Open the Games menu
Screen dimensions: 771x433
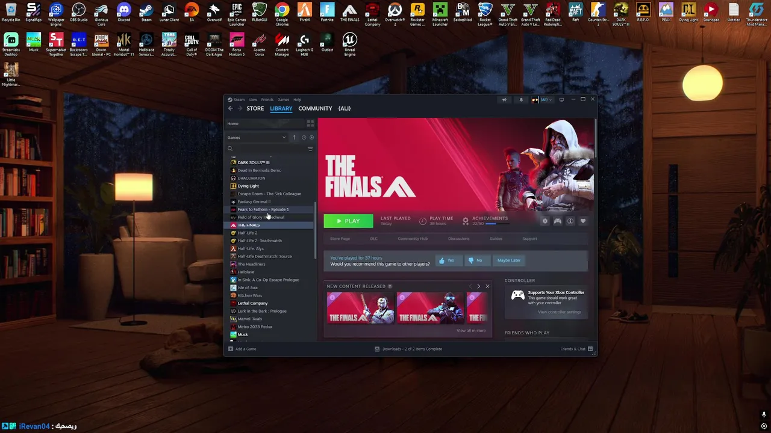[x=283, y=100]
